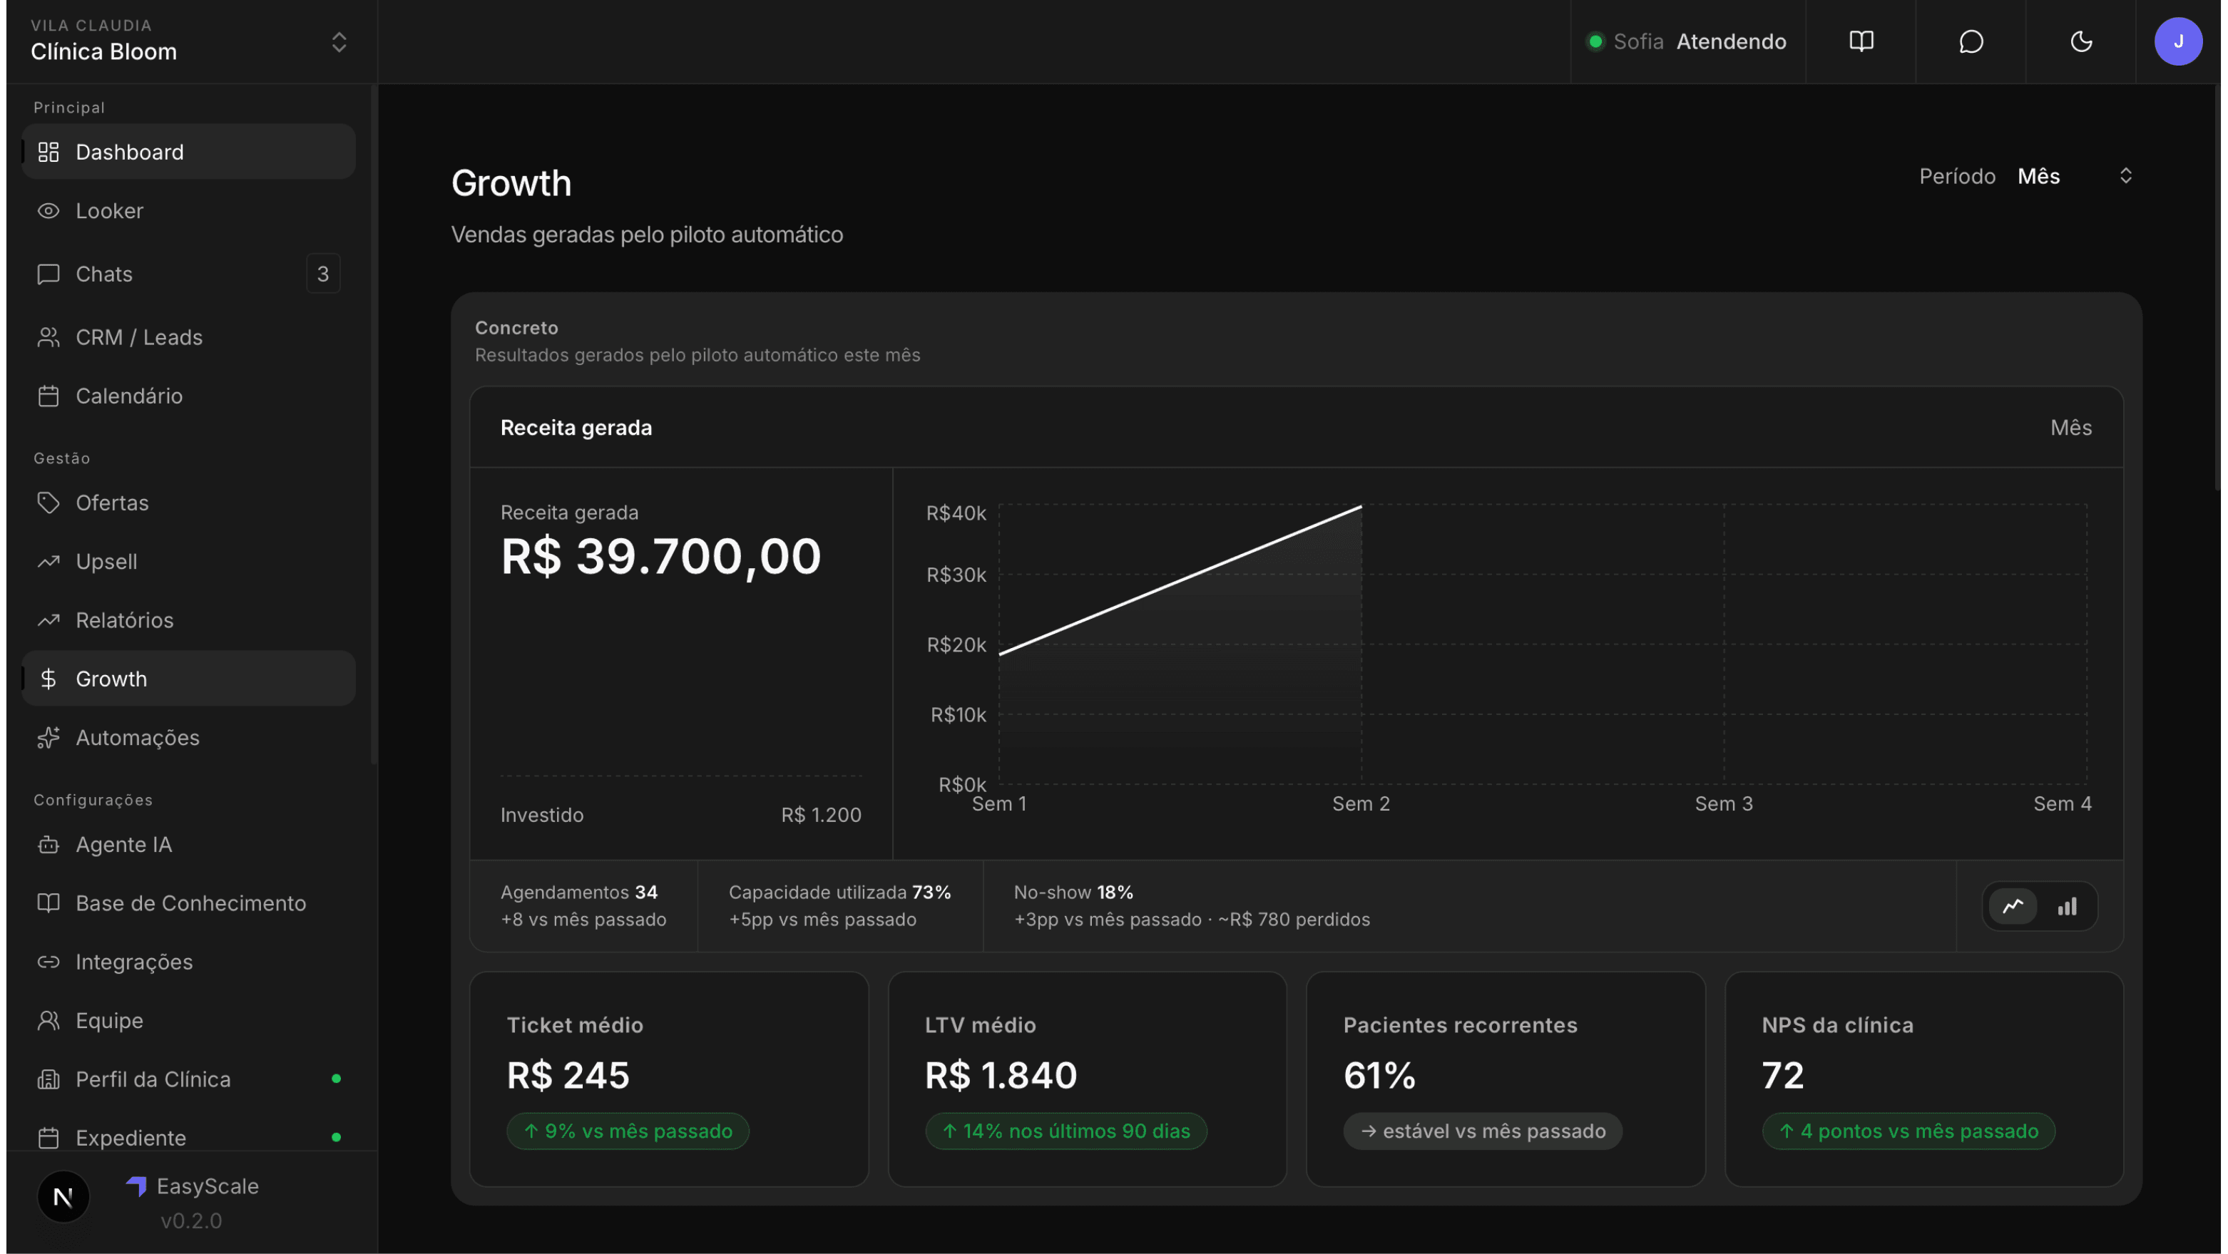Open the Automações section
2228x1254 pixels.
click(x=188, y=738)
